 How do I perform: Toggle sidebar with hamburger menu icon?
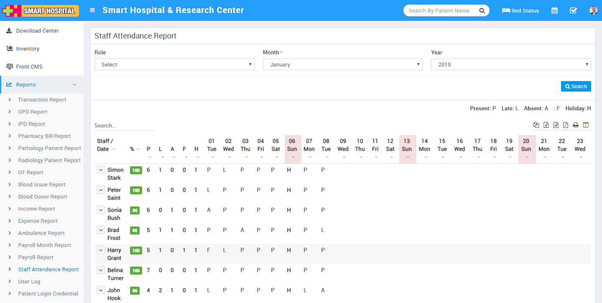click(92, 10)
